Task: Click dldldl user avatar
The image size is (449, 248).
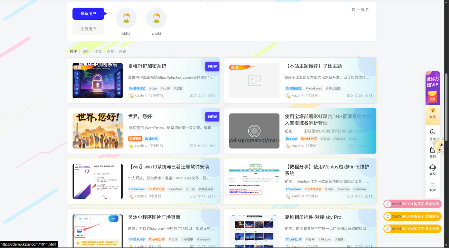Action: pyautogui.click(x=126, y=18)
